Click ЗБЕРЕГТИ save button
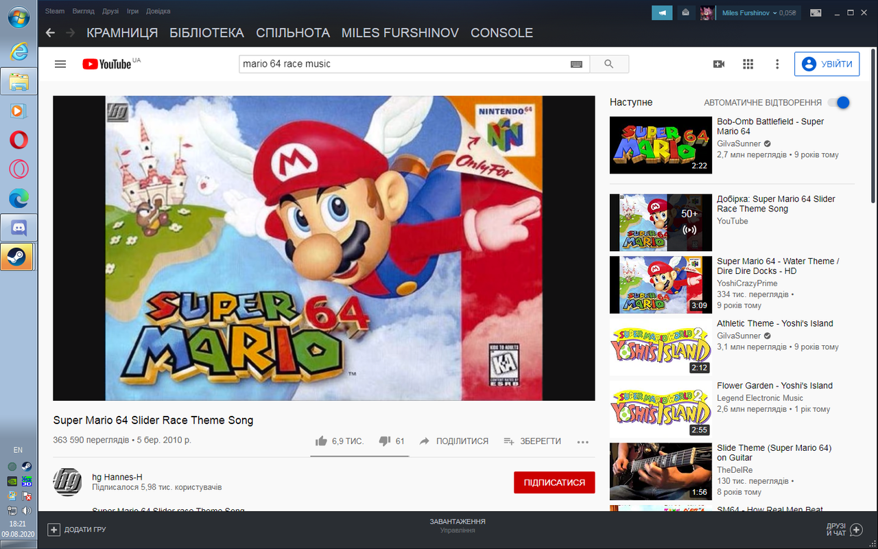This screenshot has width=878, height=549. tap(532, 441)
